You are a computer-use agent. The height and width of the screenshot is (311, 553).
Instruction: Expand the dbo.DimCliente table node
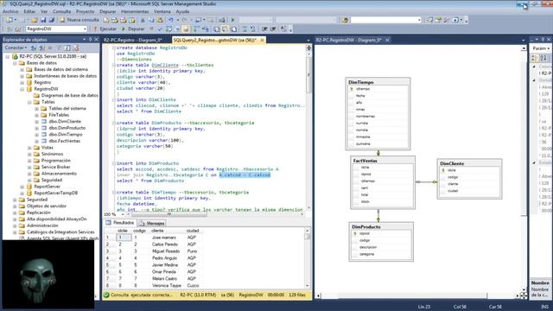click(x=36, y=121)
